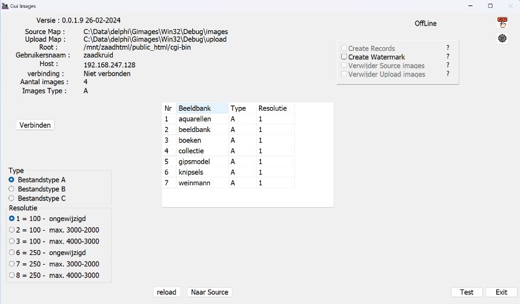
Task: Maximize the Gui Images window
Action: pyautogui.click(x=490, y=5)
